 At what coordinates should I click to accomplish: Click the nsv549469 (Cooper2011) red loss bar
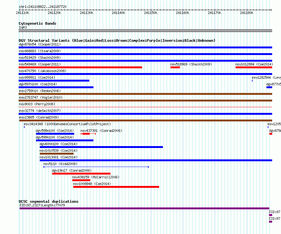point(80,67)
